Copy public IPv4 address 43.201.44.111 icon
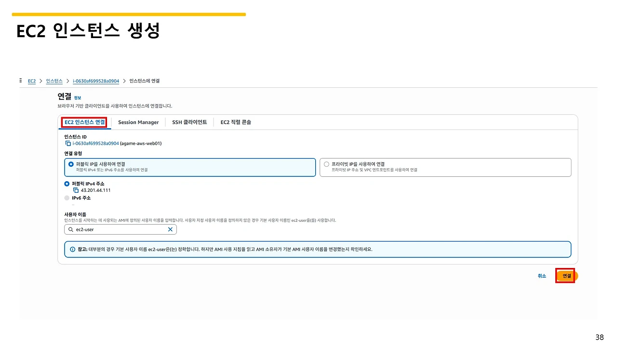 [76, 190]
